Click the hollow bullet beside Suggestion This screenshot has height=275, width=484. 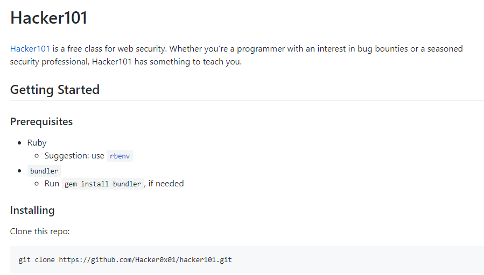tap(37, 156)
